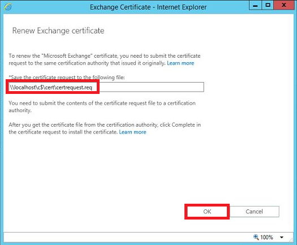Viewport: 297px width, 245px height.
Task: Open Learn more link about installing certificate
Action: [x=132, y=132]
